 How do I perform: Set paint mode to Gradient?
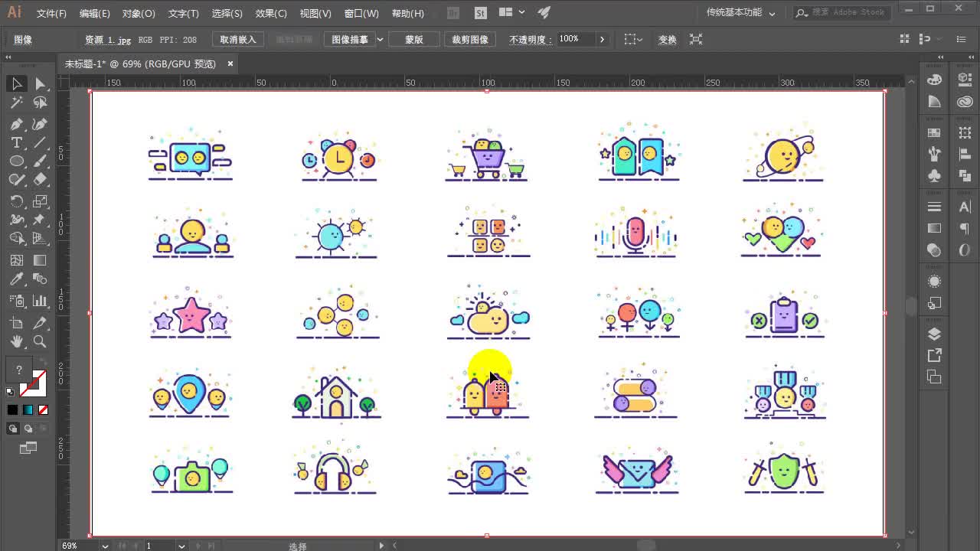click(x=28, y=410)
